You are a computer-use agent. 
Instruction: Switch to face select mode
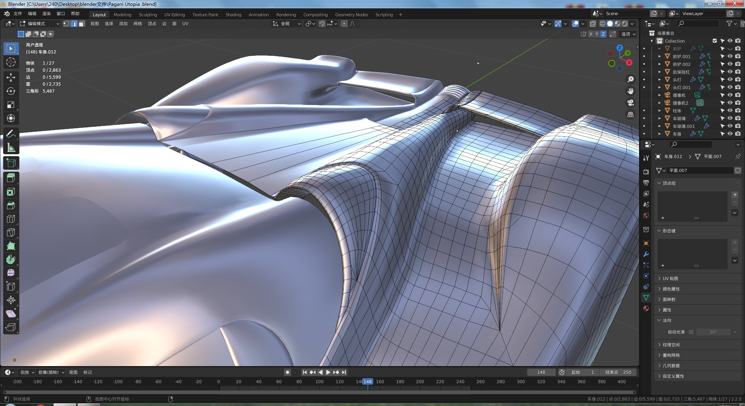click(82, 24)
